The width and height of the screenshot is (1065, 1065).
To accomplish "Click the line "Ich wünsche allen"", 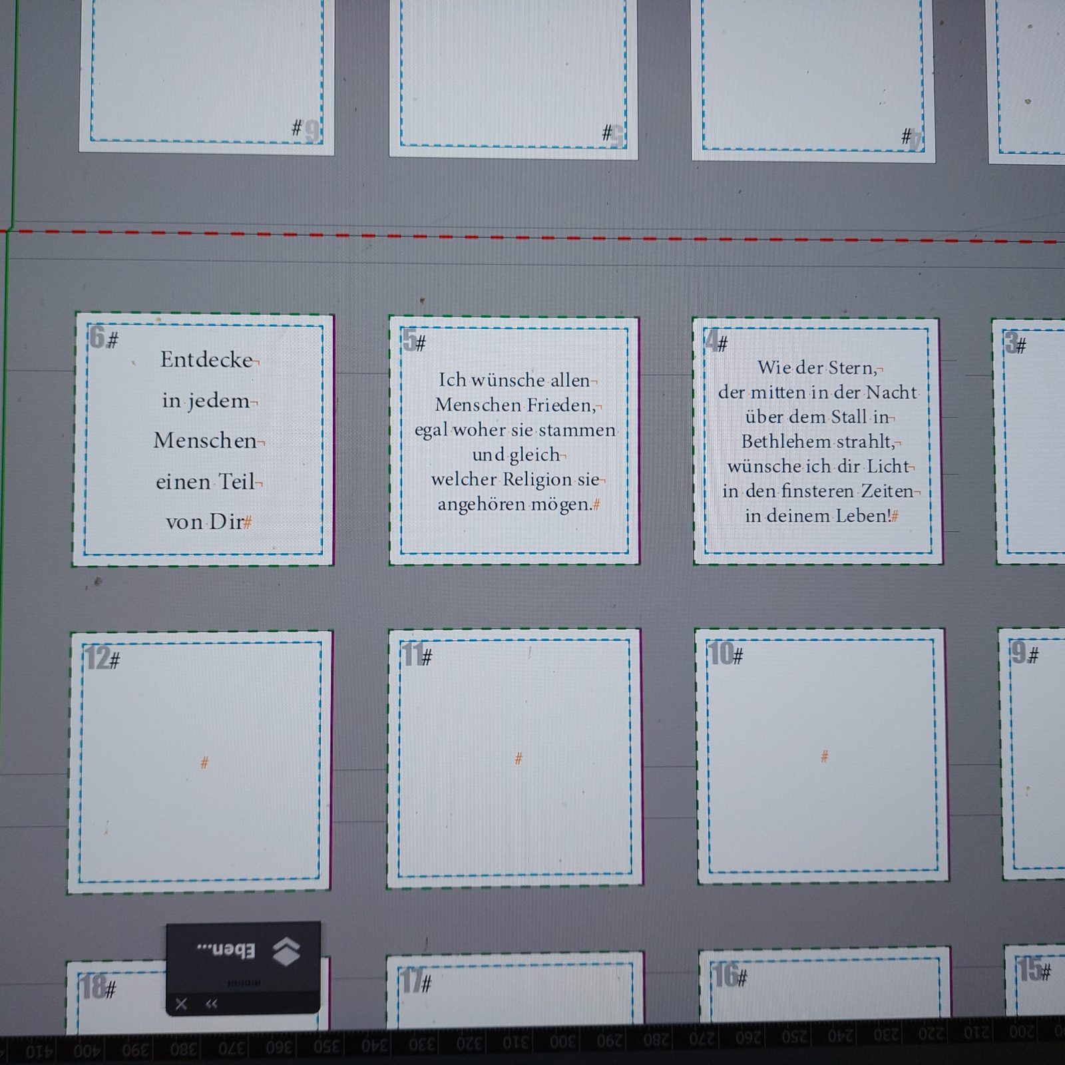I will pos(514,380).
